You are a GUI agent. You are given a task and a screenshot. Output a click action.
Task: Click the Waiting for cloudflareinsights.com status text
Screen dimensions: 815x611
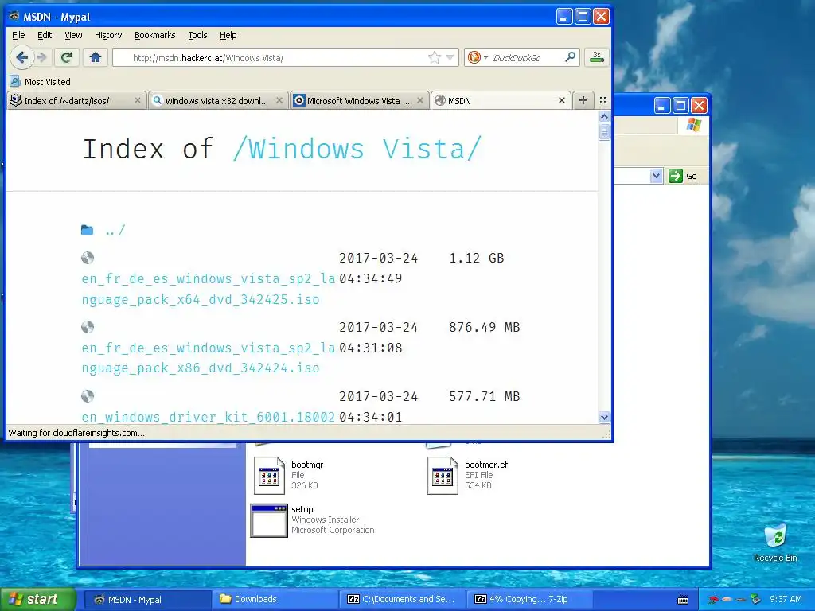(76, 433)
